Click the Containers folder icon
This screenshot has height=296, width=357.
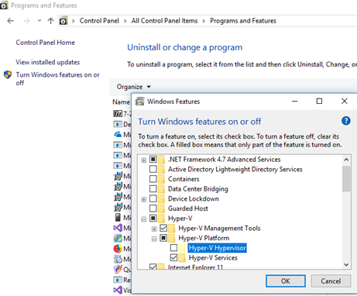tap(161, 179)
